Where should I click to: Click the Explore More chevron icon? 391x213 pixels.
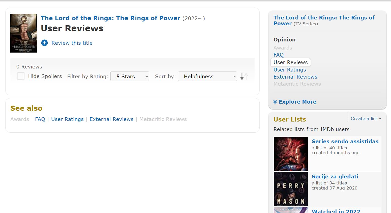click(x=275, y=102)
